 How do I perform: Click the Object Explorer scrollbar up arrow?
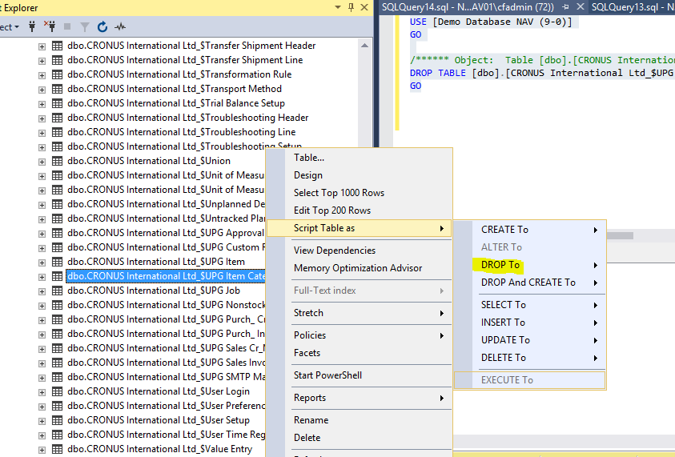coord(364,46)
